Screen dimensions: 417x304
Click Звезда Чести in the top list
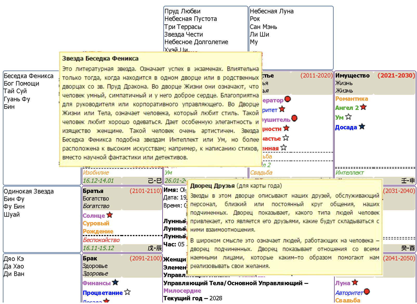(x=184, y=34)
